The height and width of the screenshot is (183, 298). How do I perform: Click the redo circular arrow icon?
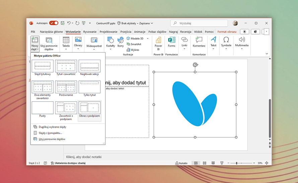point(77,23)
